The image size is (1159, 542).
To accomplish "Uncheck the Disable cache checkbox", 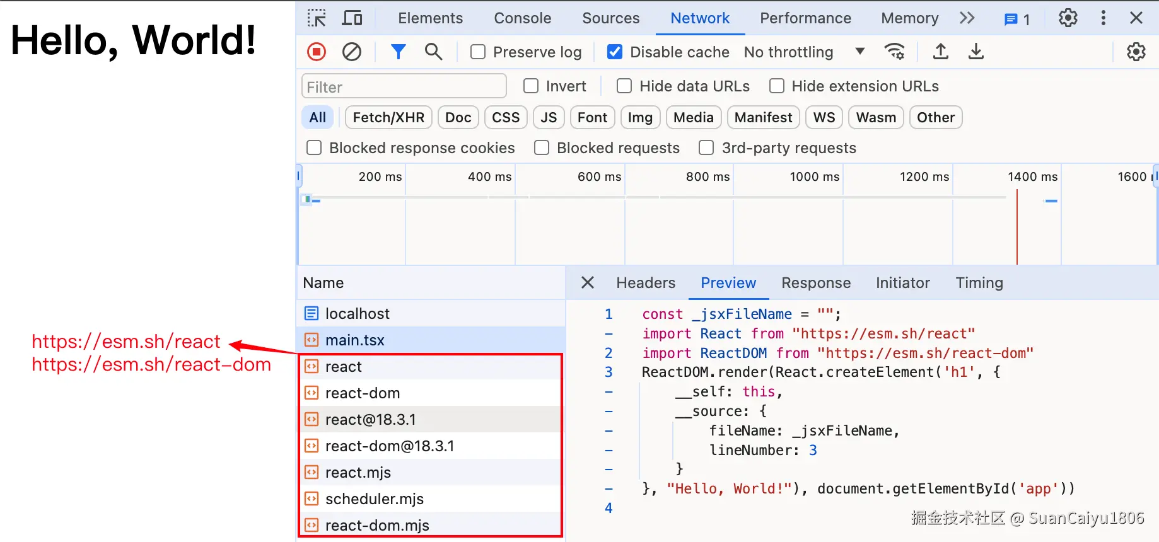I will point(615,52).
